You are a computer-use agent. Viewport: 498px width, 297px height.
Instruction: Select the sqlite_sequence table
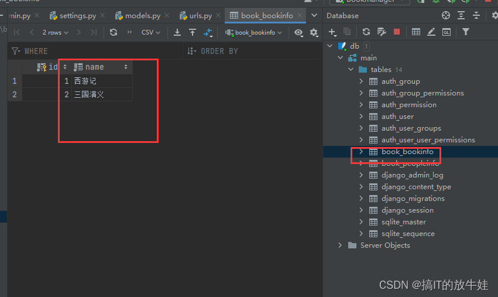408,233
